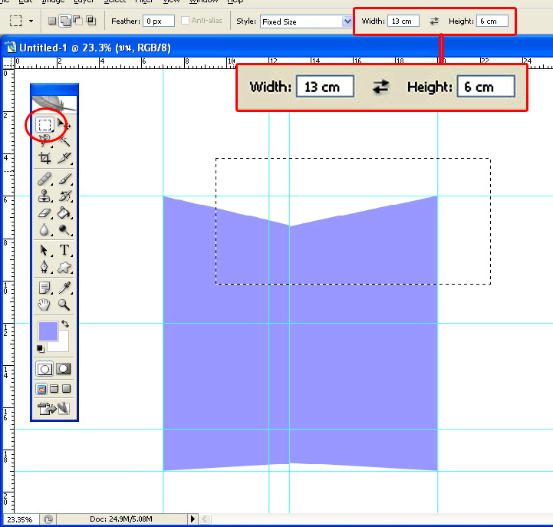Click the document icon in title bar
This screenshot has height=527, width=553.
(10, 48)
